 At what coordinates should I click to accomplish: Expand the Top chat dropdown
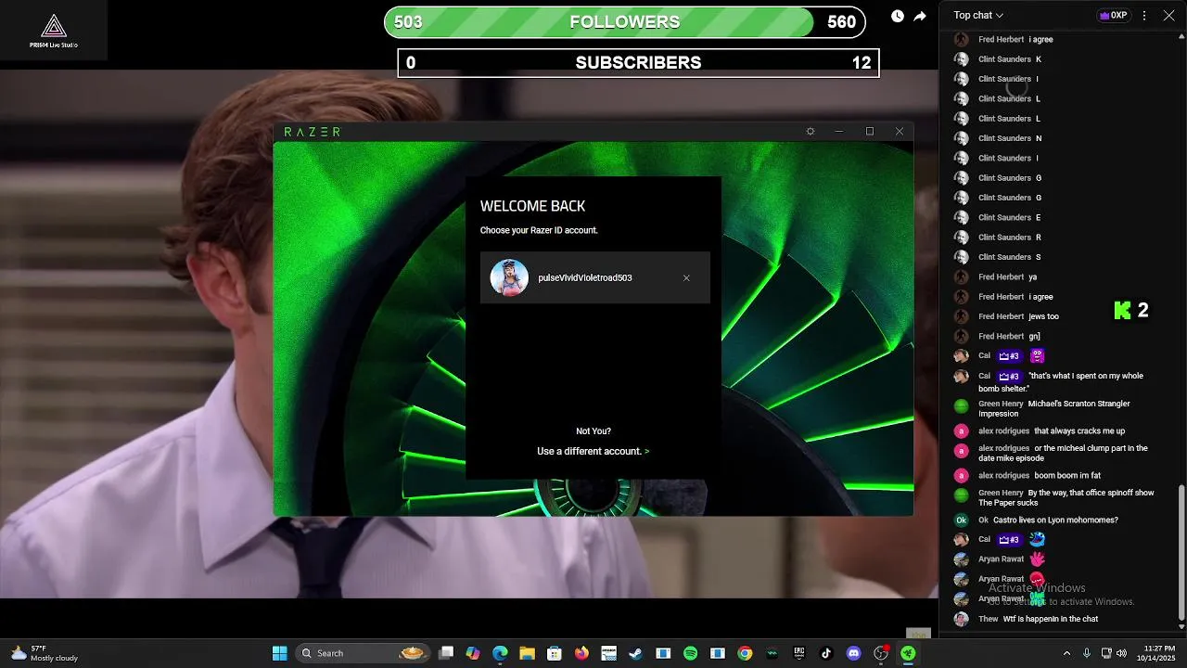click(x=978, y=15)
